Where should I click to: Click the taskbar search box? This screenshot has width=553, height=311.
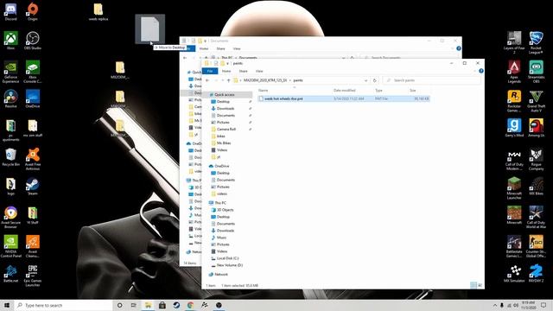coord(63,305)
